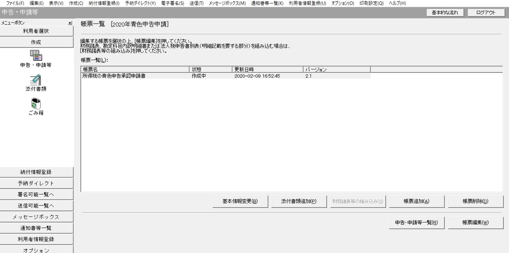Click the 申告・申請等一覧(R) button

click(x=417, y=222)
